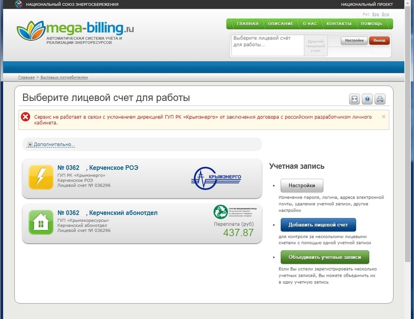Screen dimensions: 414x319
Task: Switch language to Eng
Action: [385, 14]
